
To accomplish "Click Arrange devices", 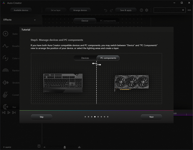I will tap(80, 10).
